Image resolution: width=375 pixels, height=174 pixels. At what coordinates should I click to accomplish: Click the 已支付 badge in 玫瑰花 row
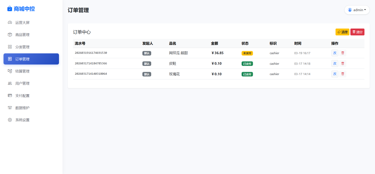click(x=247, y=74)
